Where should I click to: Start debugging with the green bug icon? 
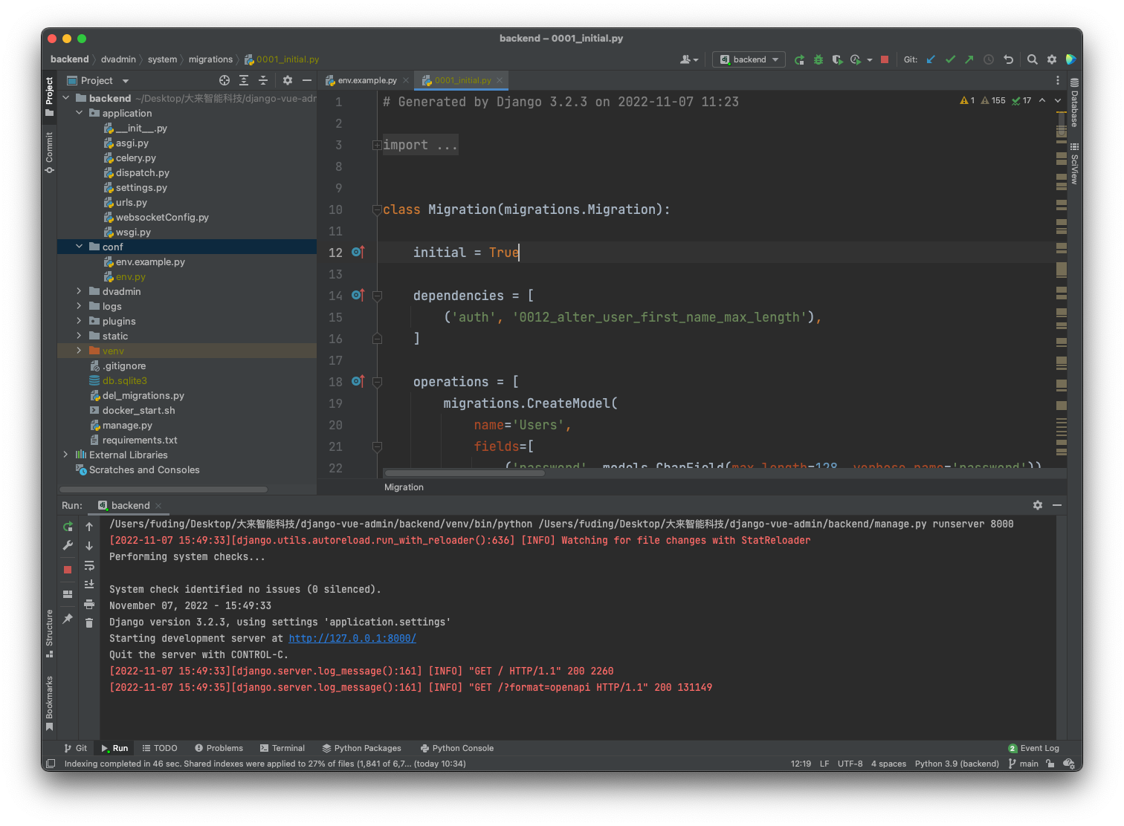coord(818,59)
